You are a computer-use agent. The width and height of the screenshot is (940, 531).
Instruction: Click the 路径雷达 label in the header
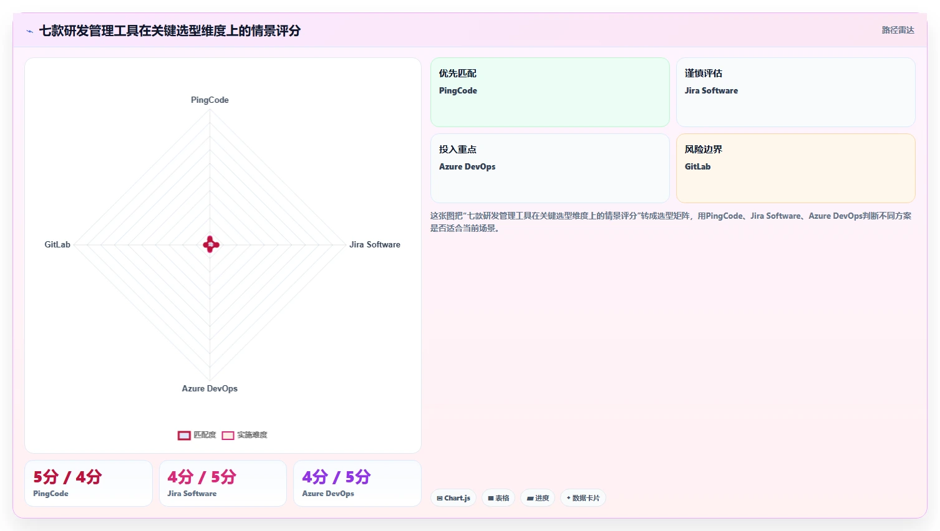tap(898, 30)
